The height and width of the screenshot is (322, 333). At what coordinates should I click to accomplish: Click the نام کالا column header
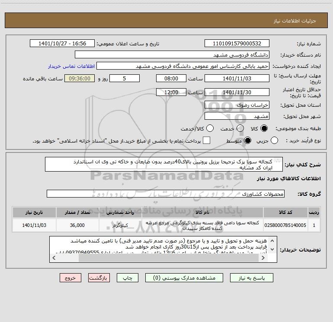pyautogui.click(x=202, y=212)
